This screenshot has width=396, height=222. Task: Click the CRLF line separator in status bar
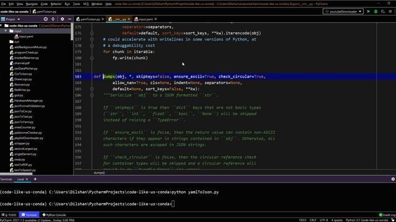(313, 220)
